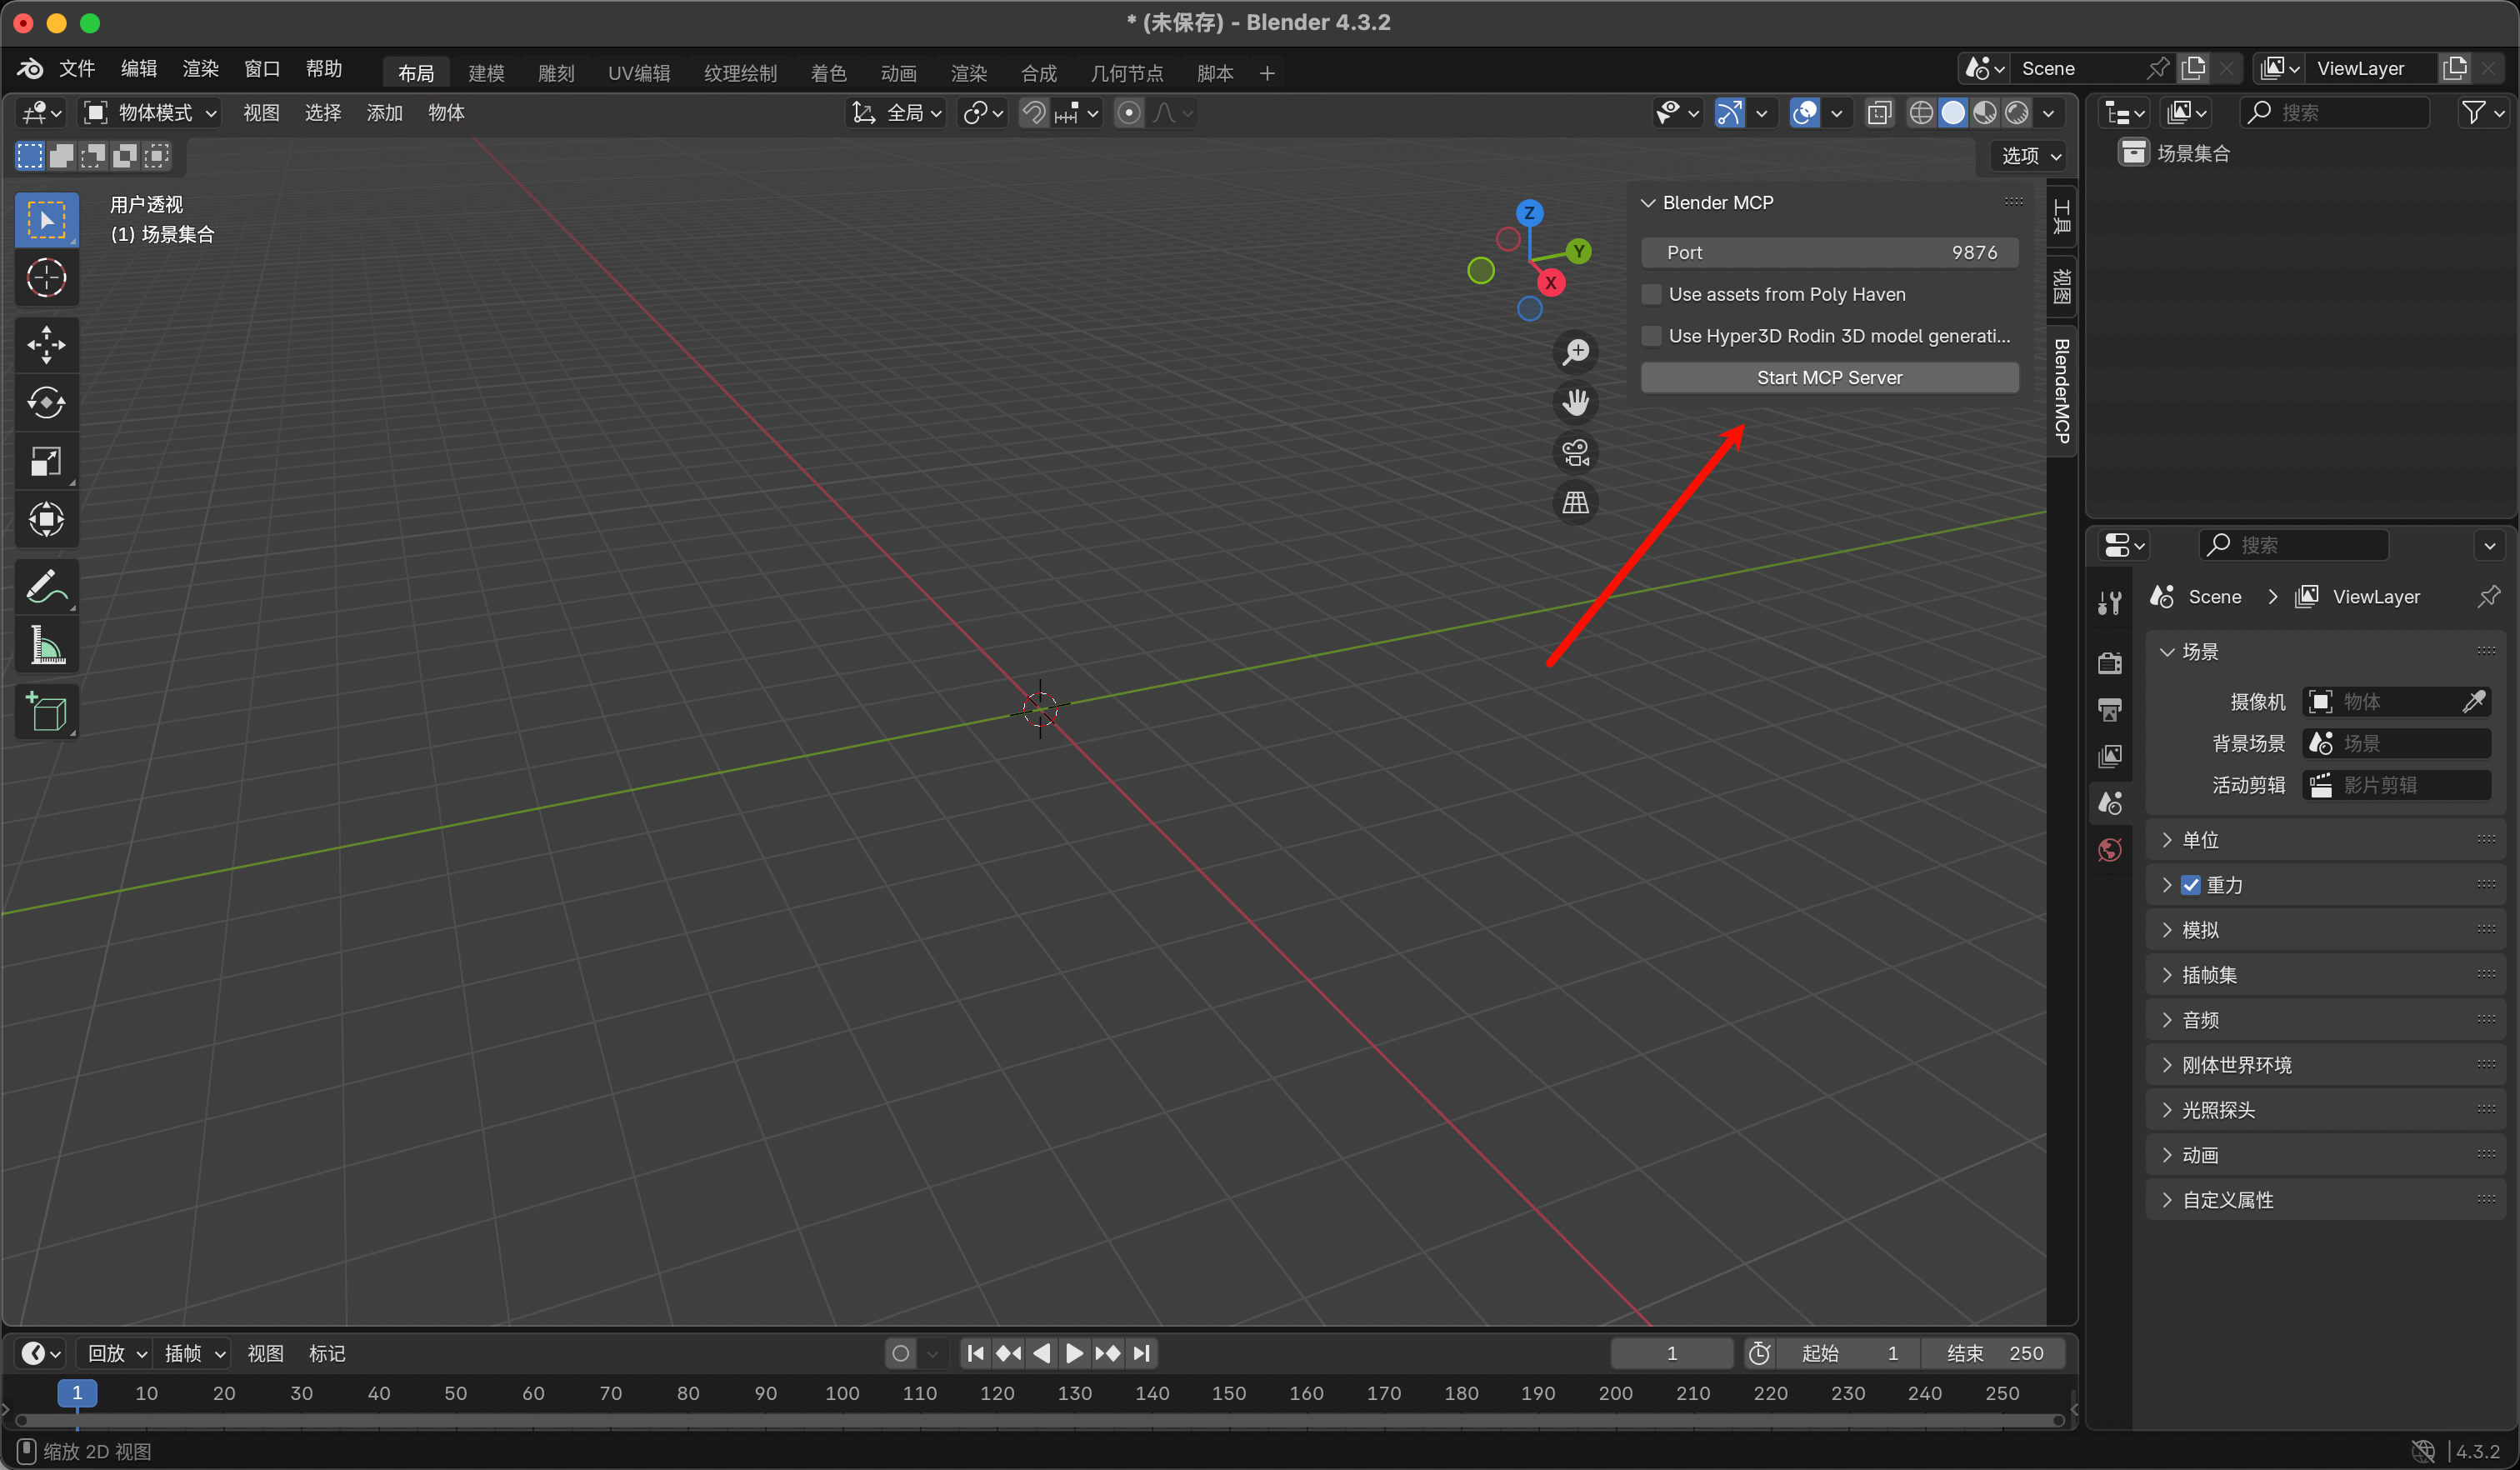
Task: Select the Select Box tool
Action: coord(46,220)
